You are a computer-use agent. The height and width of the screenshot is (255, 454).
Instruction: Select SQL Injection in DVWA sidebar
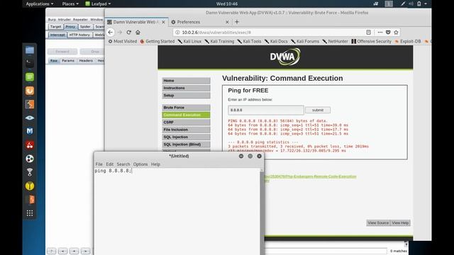(x=186, y=137)
